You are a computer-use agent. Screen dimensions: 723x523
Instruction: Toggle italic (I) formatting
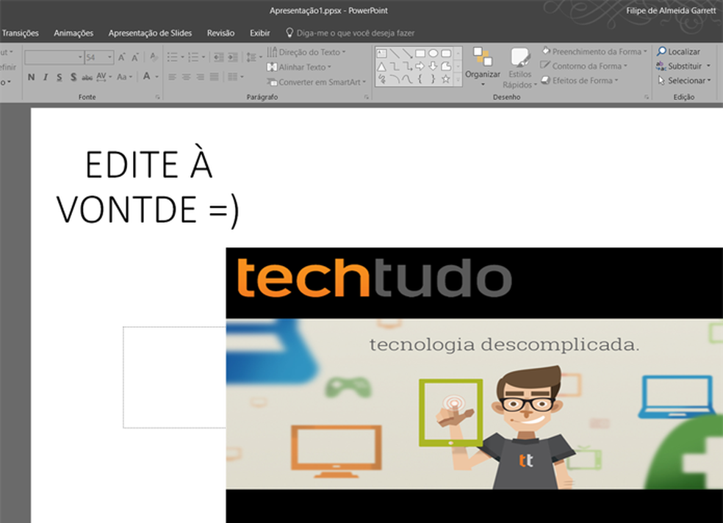(46, 77)
